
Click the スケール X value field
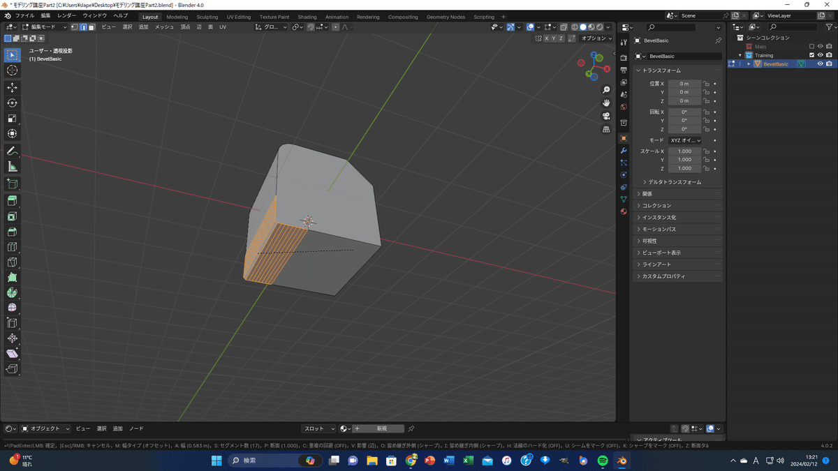(x=684, y=151)
